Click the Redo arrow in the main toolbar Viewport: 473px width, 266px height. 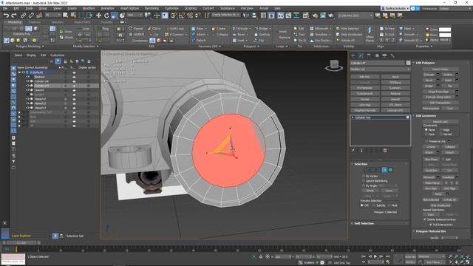coord(14,15)
